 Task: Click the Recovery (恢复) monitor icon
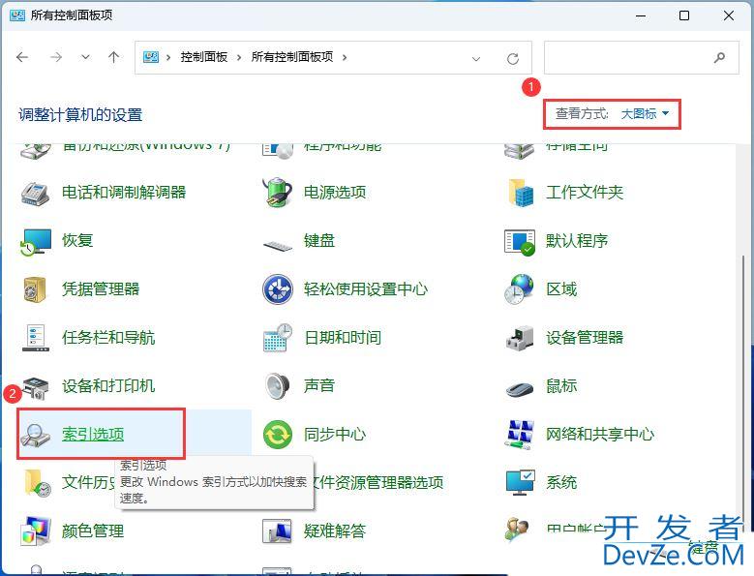tap(36, 241)
